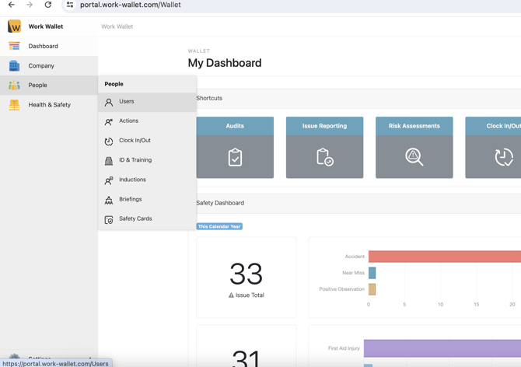Open Safety Cards from submenu
521x367 pixels.
135,218
